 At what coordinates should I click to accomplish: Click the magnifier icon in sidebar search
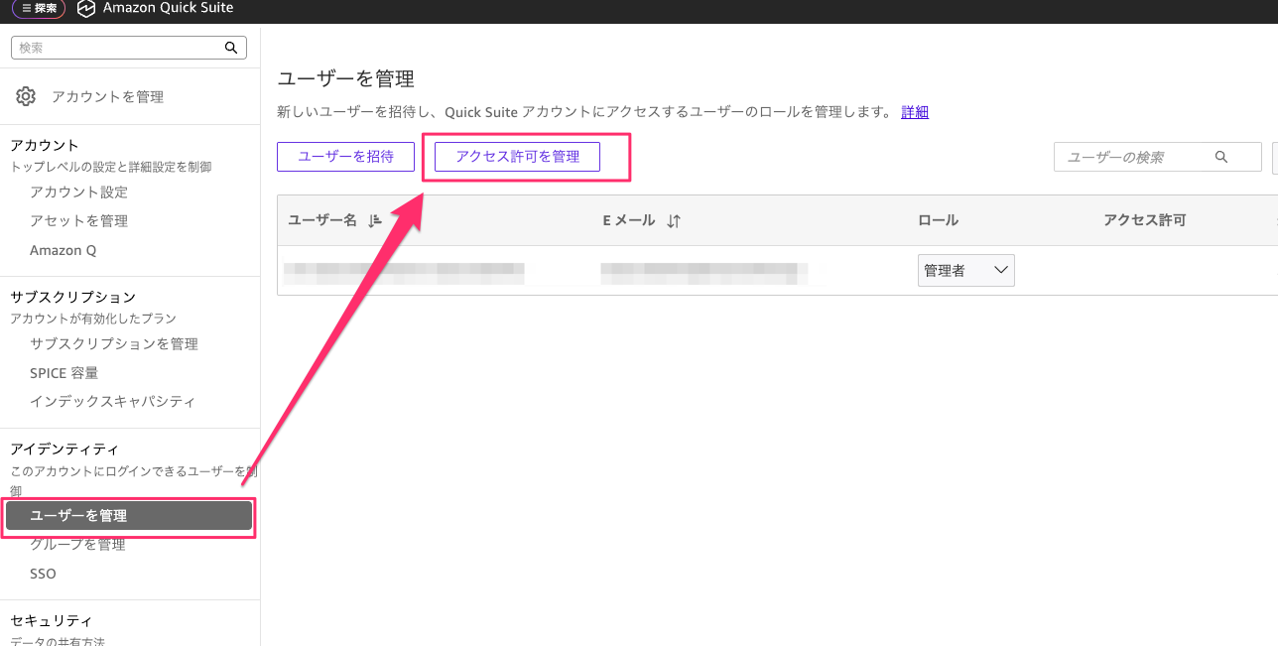click(x=231, y=48)
